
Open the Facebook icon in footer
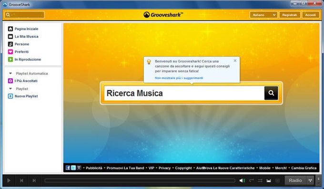68,168
